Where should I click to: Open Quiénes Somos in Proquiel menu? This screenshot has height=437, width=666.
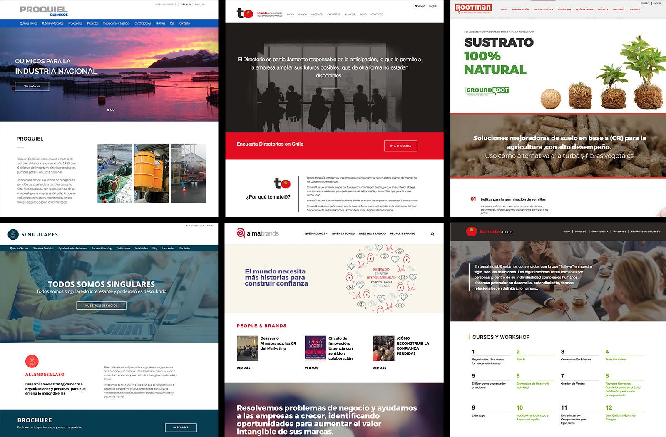28,23
